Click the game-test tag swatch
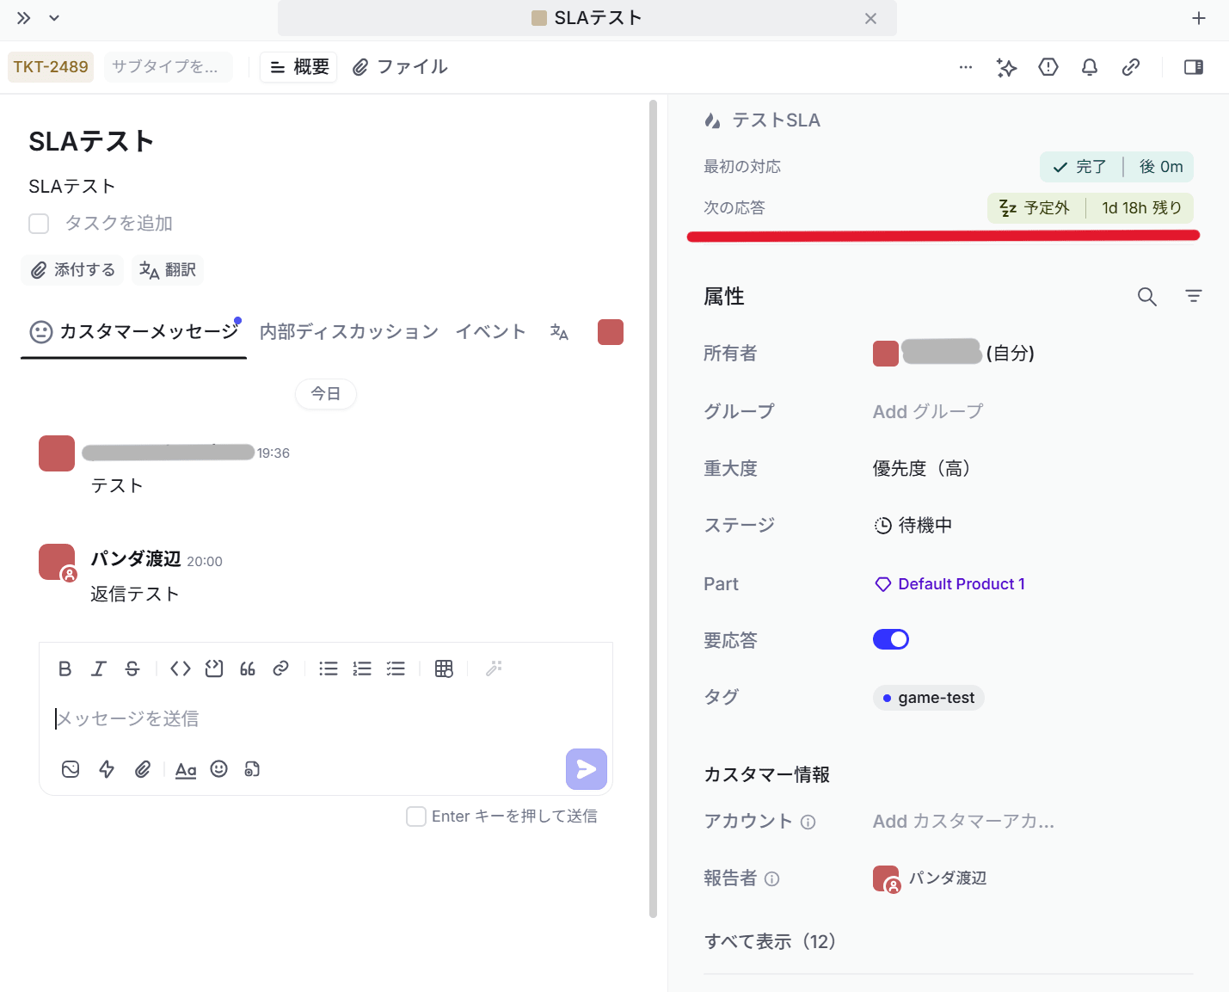Screen dimensions: 1229x992 (887, 698)
